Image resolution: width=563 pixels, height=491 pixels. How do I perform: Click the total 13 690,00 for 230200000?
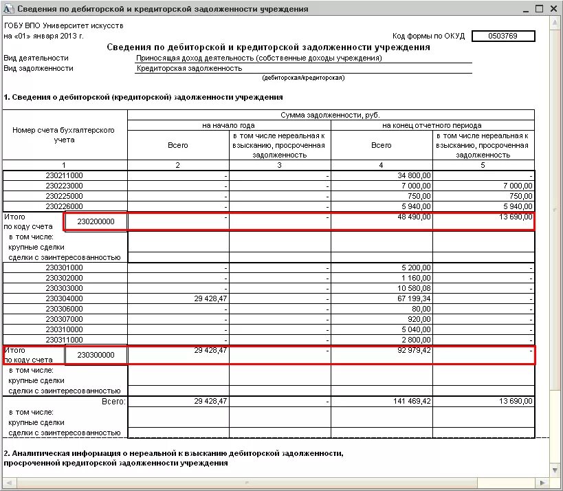pyautogui.click(x=516, y=217)
